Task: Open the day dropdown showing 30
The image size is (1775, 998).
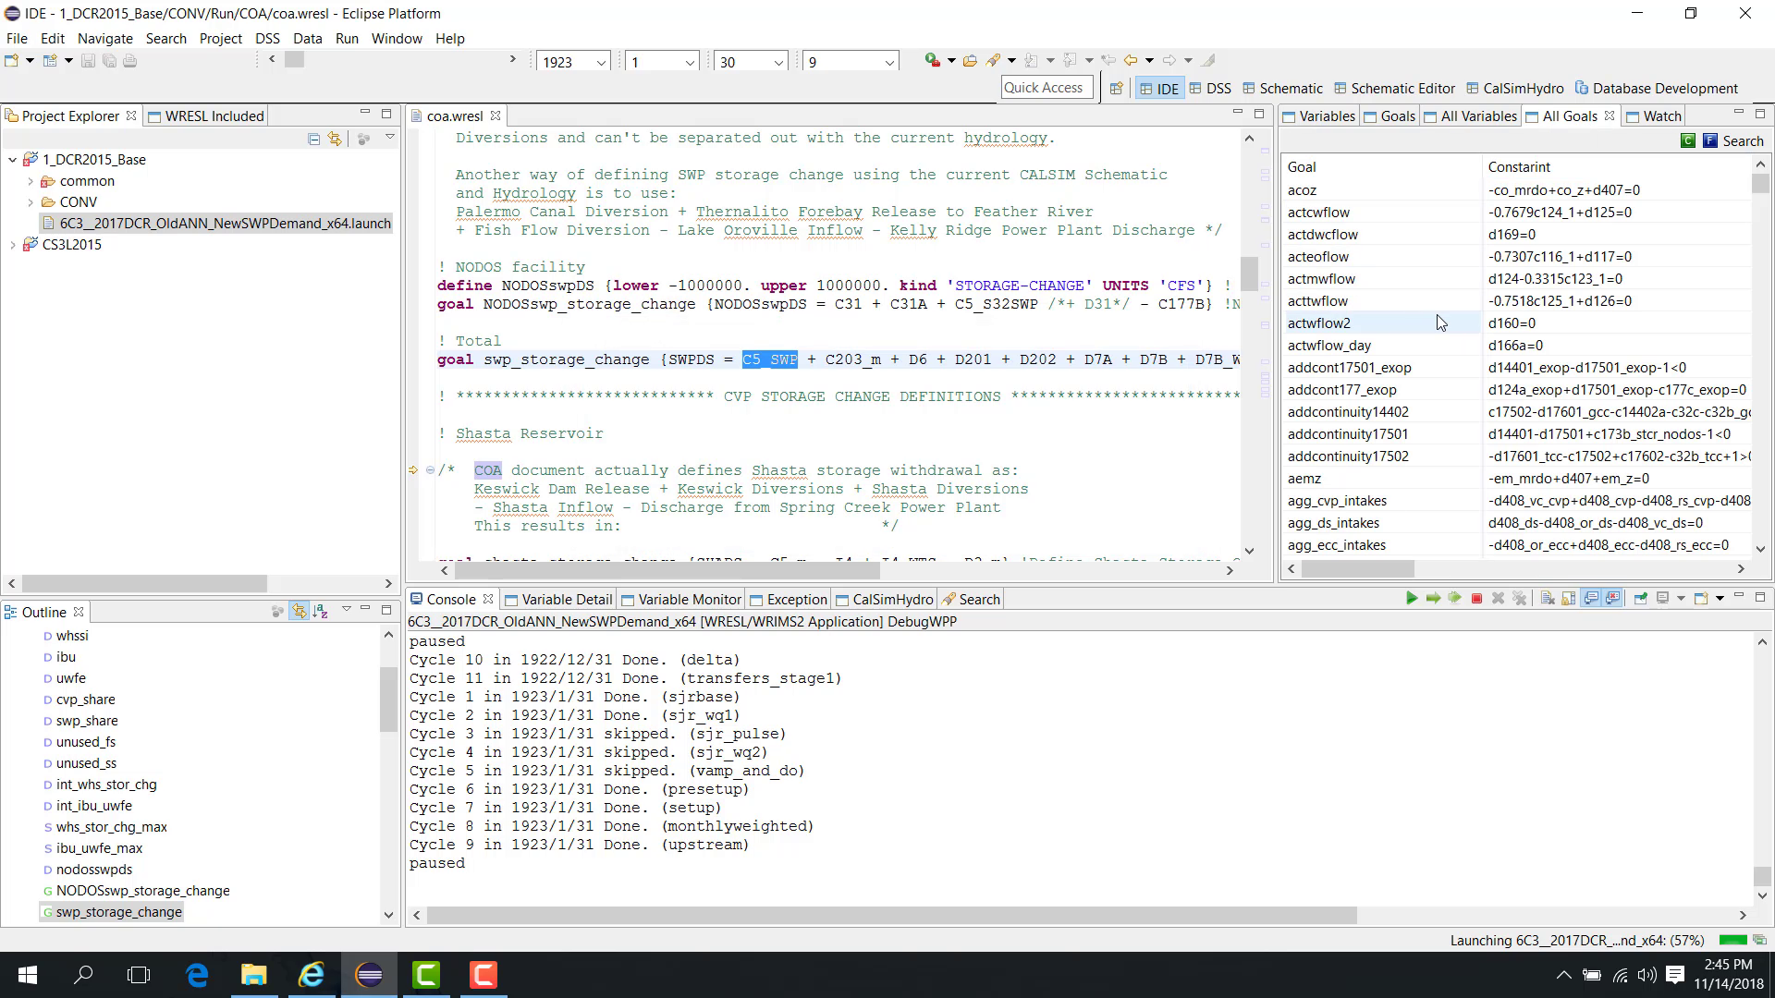Action: [x=778, y=62]
